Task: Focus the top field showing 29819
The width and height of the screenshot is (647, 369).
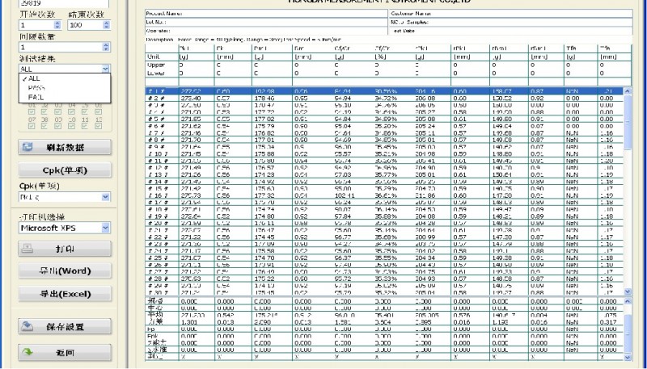Action: click(64, 3)
